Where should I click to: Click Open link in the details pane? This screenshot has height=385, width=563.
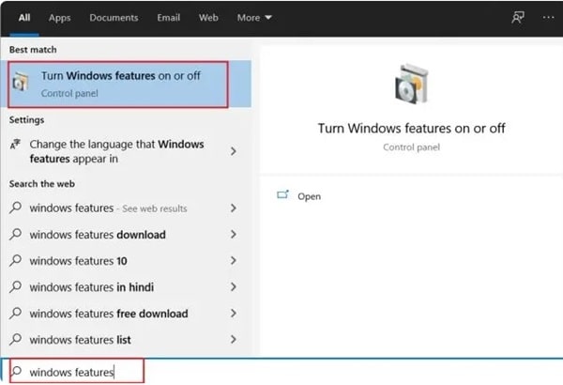[309, 196]
